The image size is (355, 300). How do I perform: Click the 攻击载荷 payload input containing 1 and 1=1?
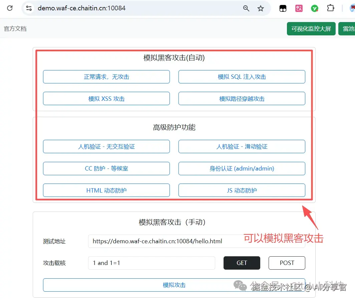pyautogui.click(x=152, y=263)
